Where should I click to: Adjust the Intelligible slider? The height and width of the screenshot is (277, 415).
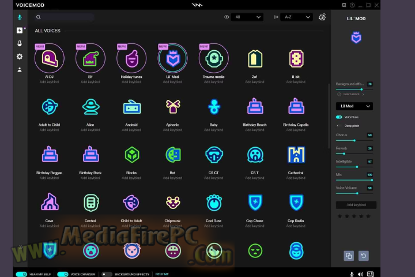pos(354,167)
